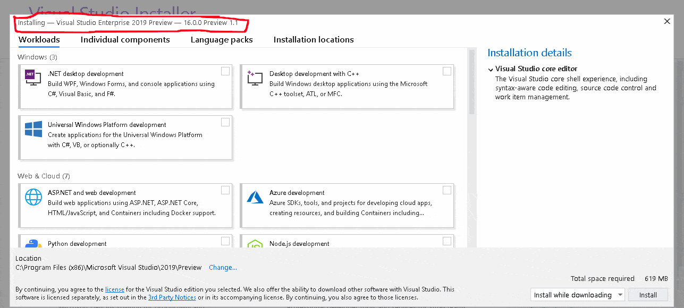Open the Installation locations tab

(x=314, y=40)
